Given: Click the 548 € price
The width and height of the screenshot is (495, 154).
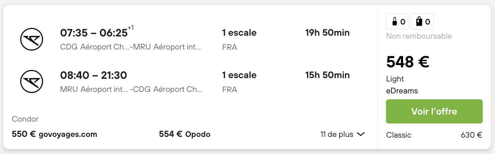Looking at the screenshot, I should click(408, 62).
